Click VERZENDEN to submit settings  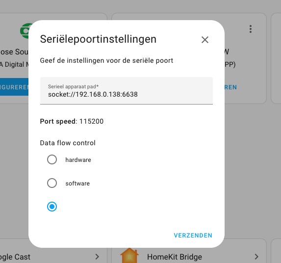coord(193,236)
